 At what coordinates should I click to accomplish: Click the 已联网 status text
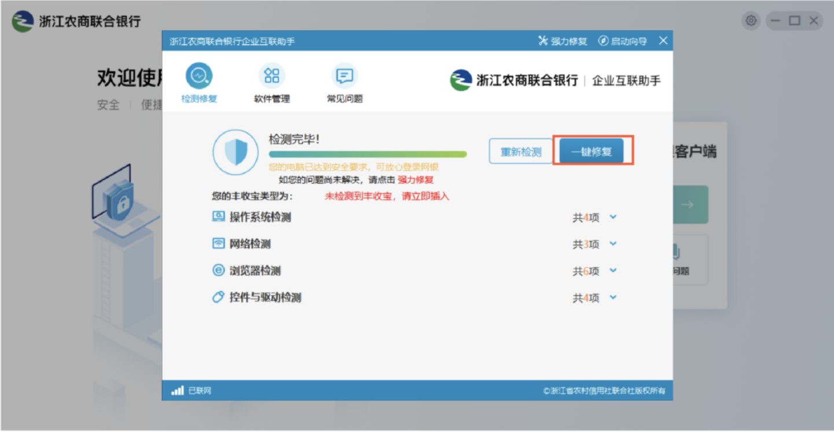tap(200, 391)
